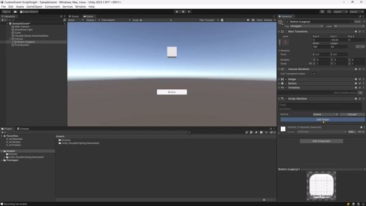366x206 pixels.
Task: Toggle Cull Transparent Mesh checkbox
Action: pos(315,74)
